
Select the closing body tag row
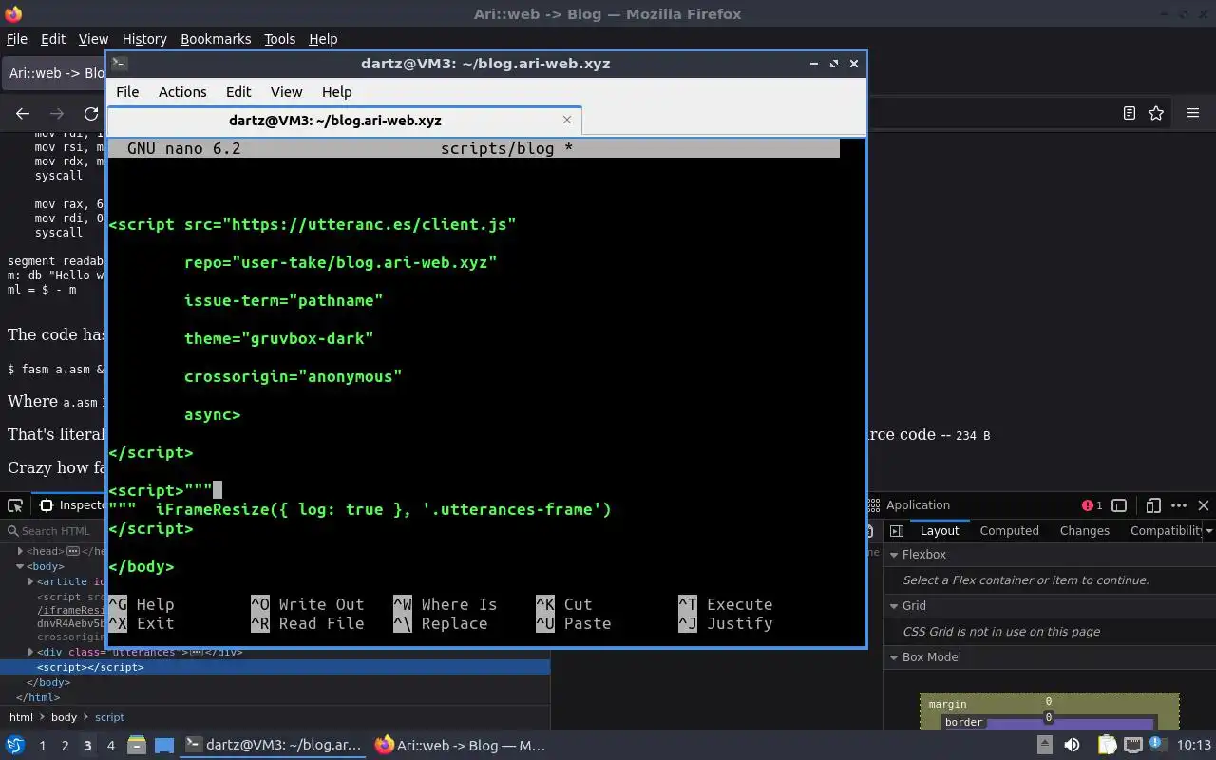tap(48, 682)
